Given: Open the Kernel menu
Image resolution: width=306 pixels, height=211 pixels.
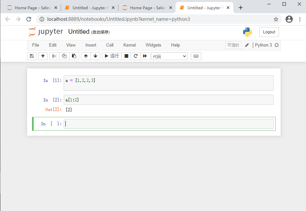Looking at the screenshot, I should click(x=129, y=45).
